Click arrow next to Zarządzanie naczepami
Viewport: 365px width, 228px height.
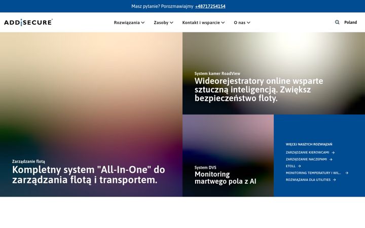click(331, 160)
